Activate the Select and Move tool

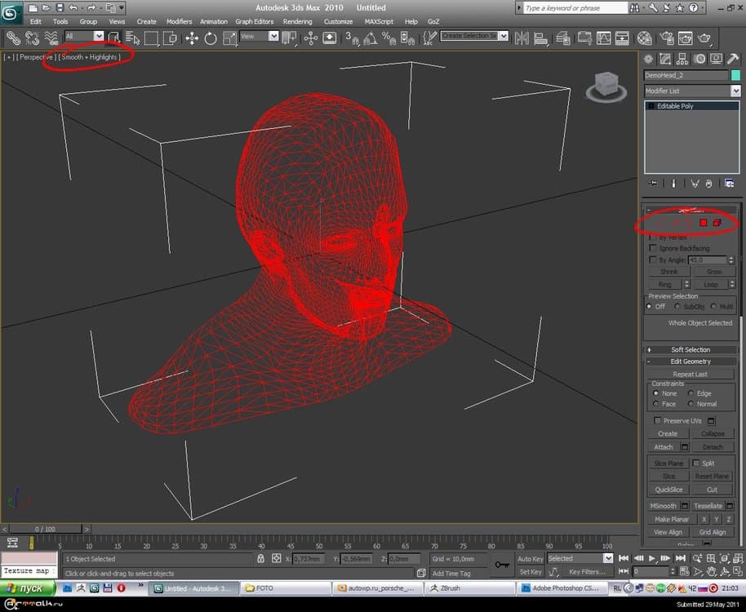pyautogui.click(x=192, y=38)
